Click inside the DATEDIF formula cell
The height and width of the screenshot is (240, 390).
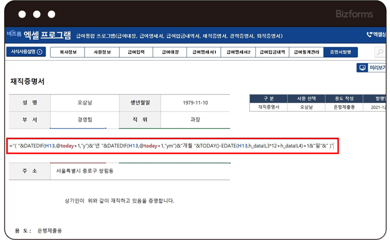pyautogui.click(x=172, y=146)
